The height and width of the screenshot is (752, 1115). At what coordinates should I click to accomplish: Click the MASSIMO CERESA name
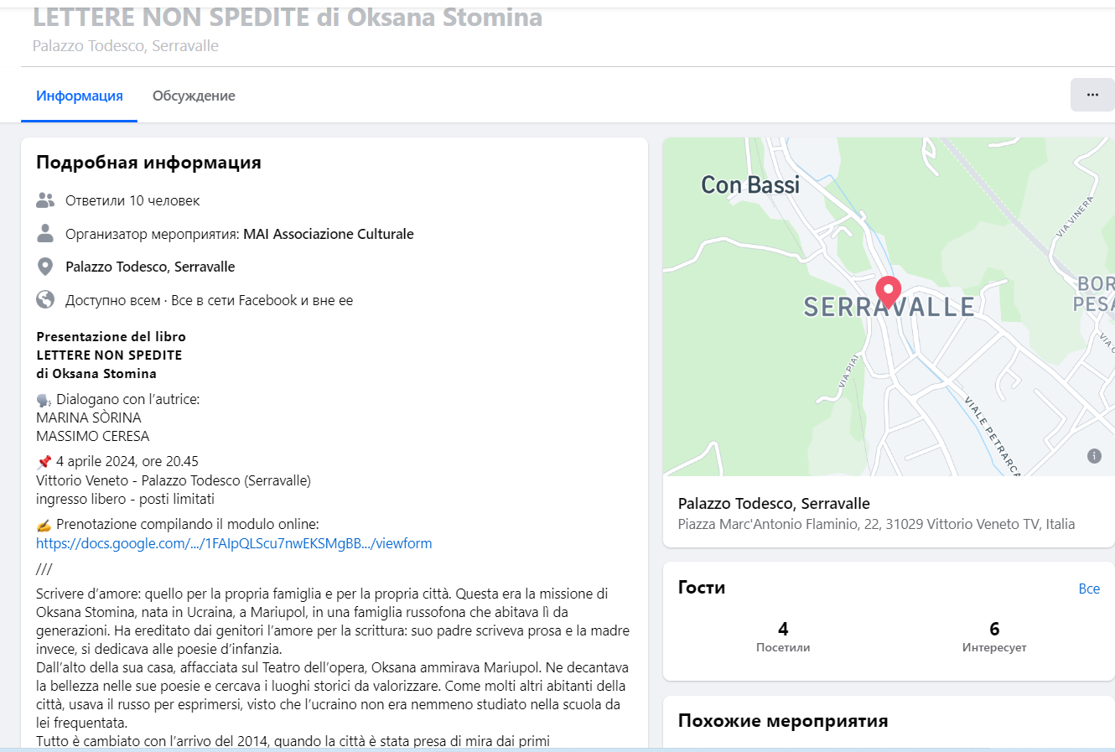click(93, 436)
